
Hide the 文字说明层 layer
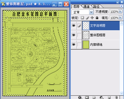click(x=74, y=25)
